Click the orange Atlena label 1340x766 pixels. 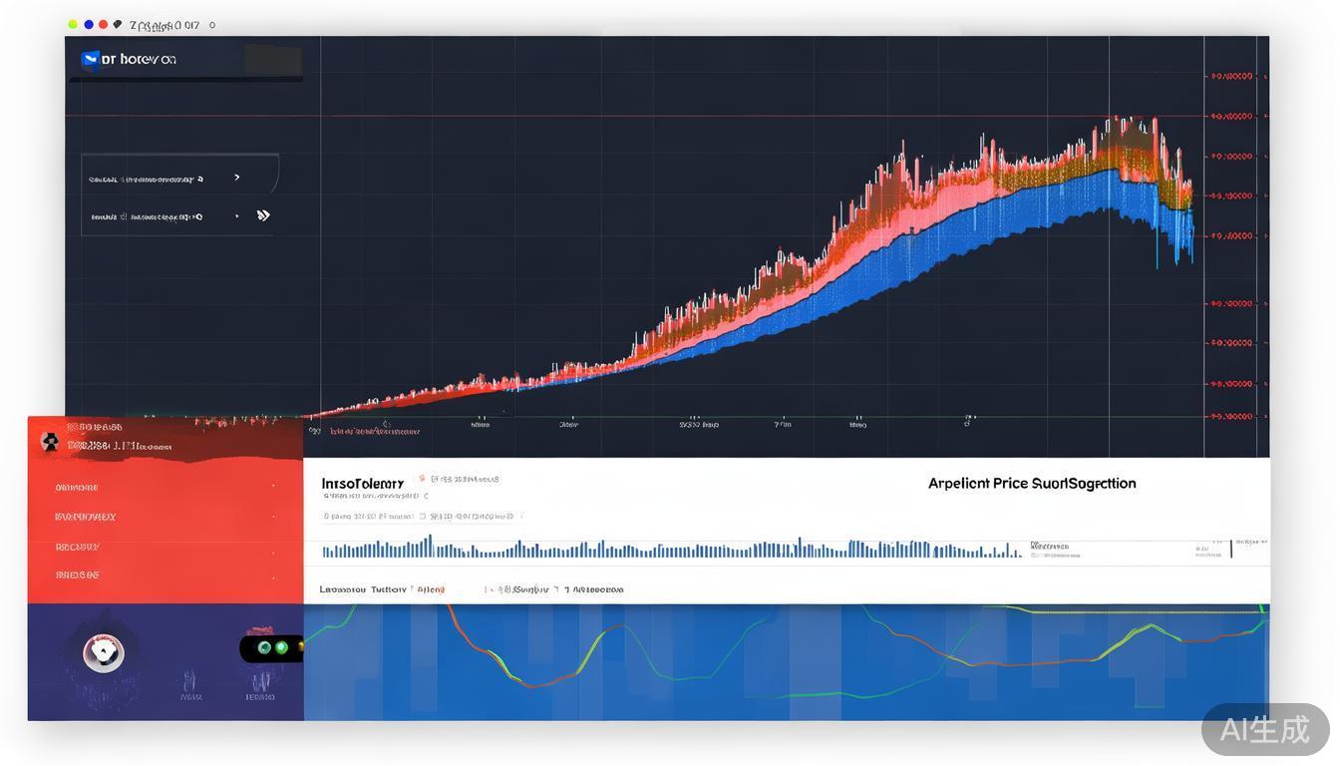click(431, 589)
